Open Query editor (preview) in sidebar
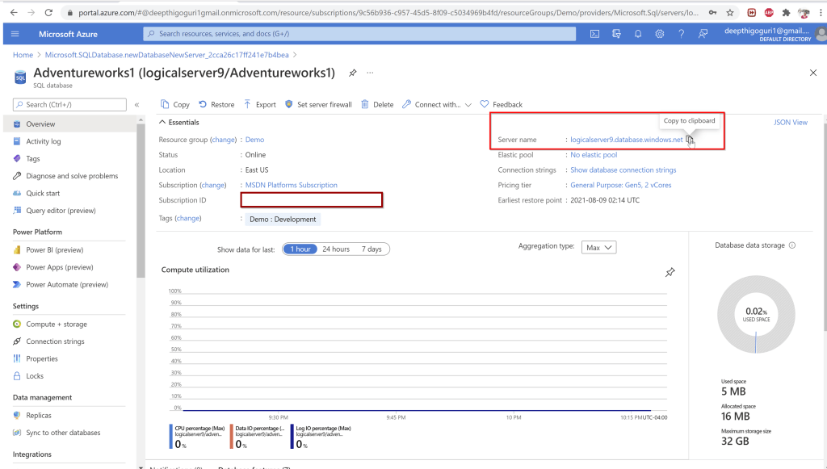 tap(61, 211)
